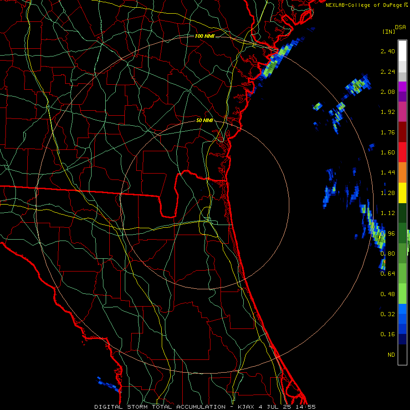Click the Digital Storm Total Accumulation caption
410x410 pixels.
(205, 407)
